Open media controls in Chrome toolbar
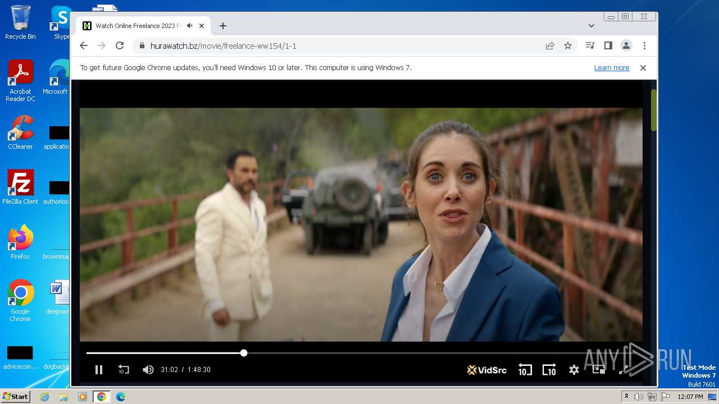 [x=590, y=46]
